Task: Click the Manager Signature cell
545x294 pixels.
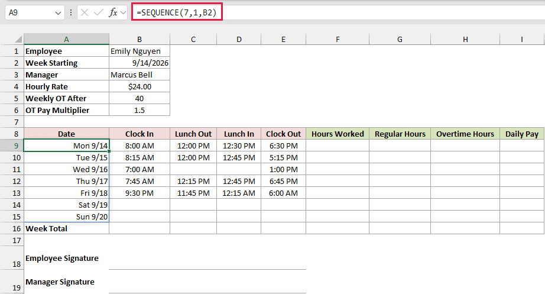Action: pyautogui.click(x=66, y=282)
